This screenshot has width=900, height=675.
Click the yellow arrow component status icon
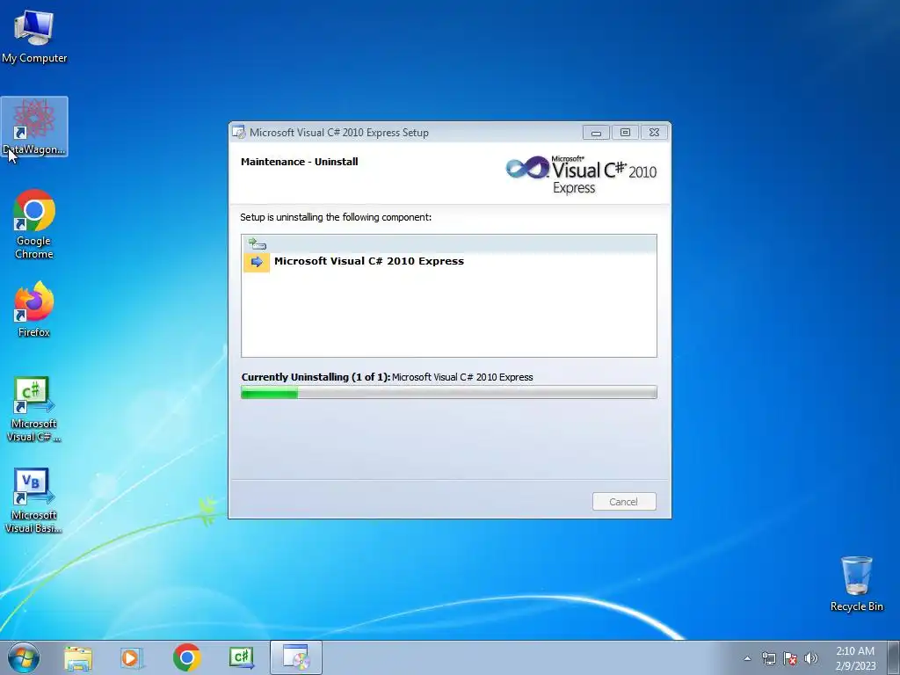tap(257, 262)
